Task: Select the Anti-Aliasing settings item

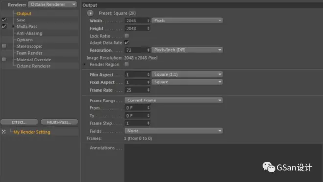Action: 29,33
